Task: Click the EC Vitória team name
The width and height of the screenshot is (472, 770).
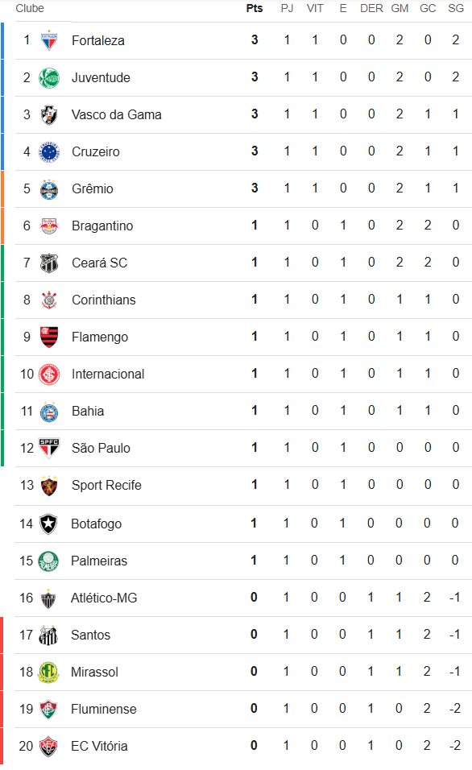Action: point(99,747)
